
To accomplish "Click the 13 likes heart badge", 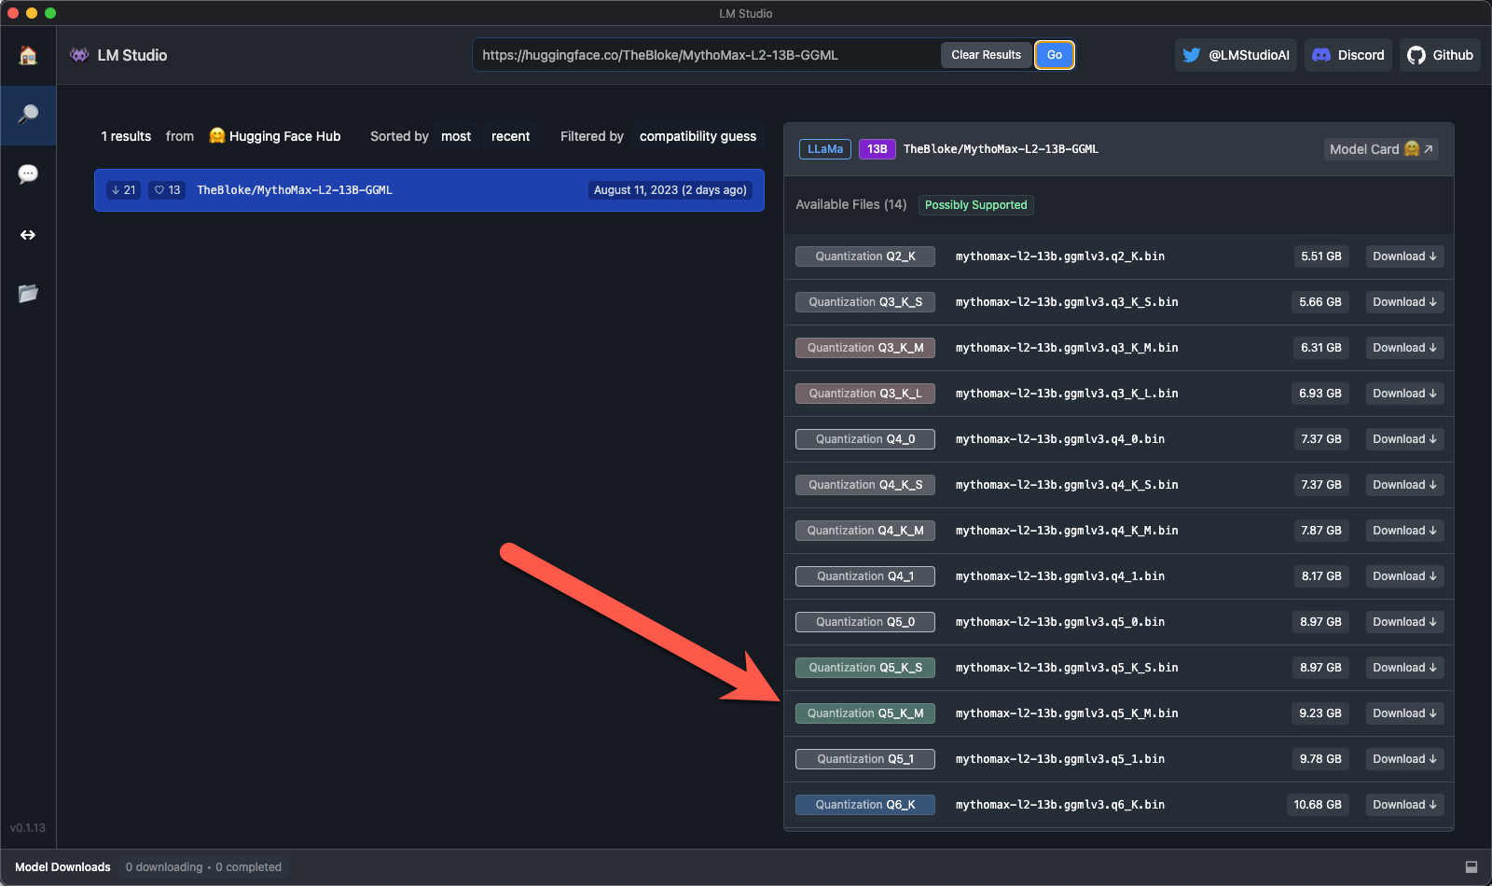I will [x=167, y=190].
